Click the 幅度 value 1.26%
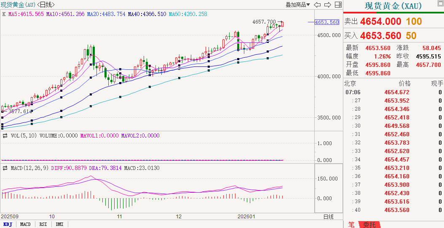Screen dimensions: 444x228 coord(382,56)
